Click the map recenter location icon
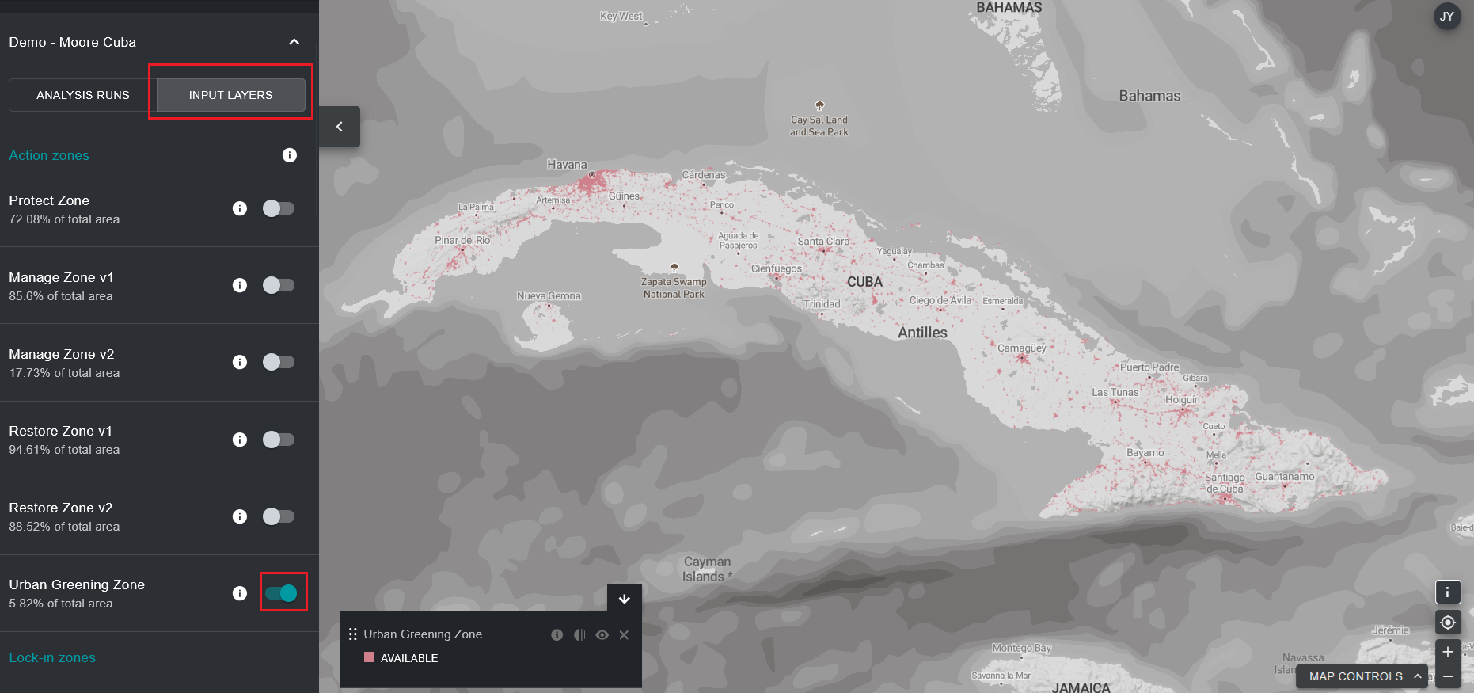Screen dimensions: 1474x693 (1448, 623)
